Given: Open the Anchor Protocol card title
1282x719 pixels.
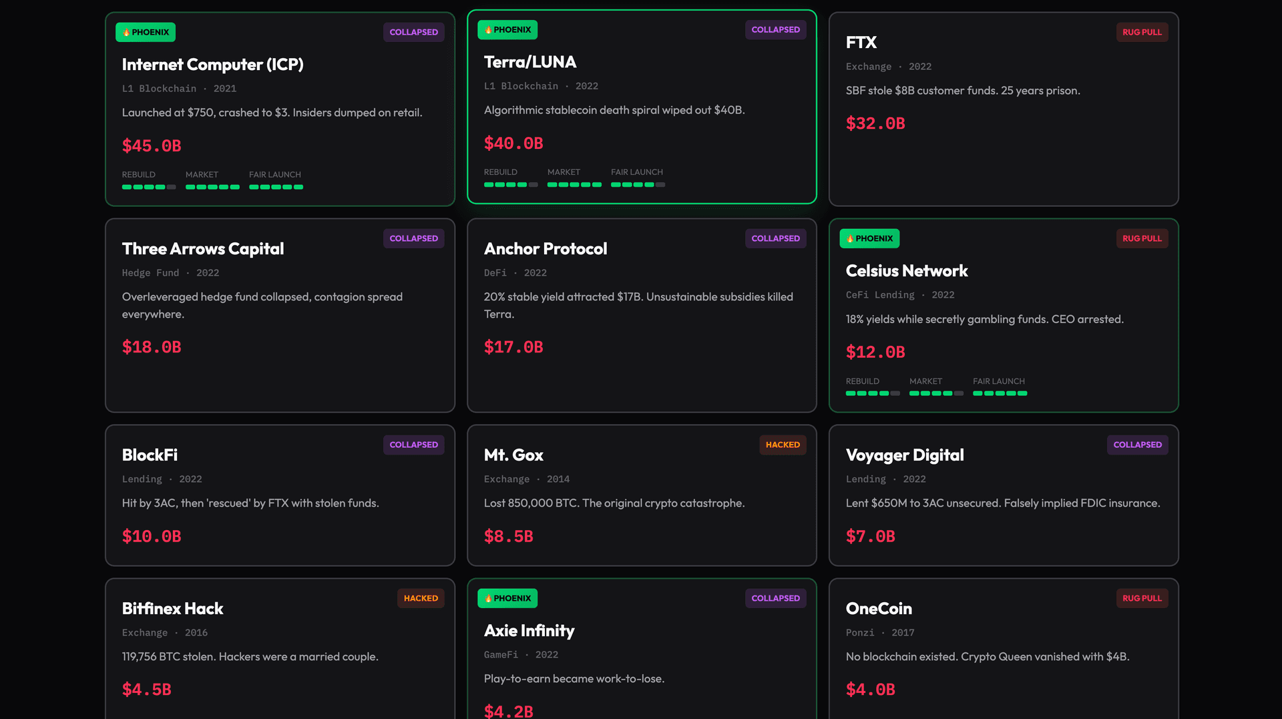Looking at the screenshot, I should (546, 249).
